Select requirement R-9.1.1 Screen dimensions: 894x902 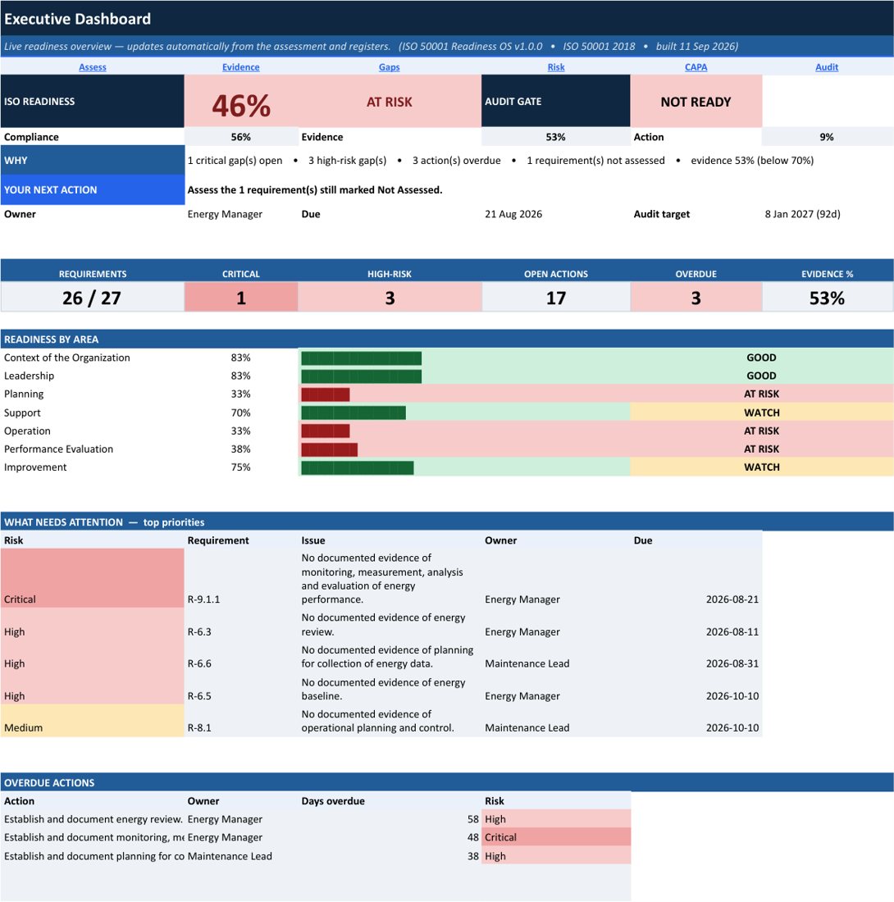(203, 599)
